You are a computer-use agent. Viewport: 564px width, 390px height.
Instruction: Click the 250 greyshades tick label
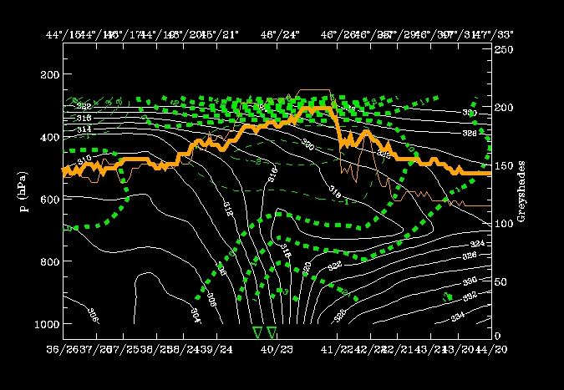[x=503, y=51]
